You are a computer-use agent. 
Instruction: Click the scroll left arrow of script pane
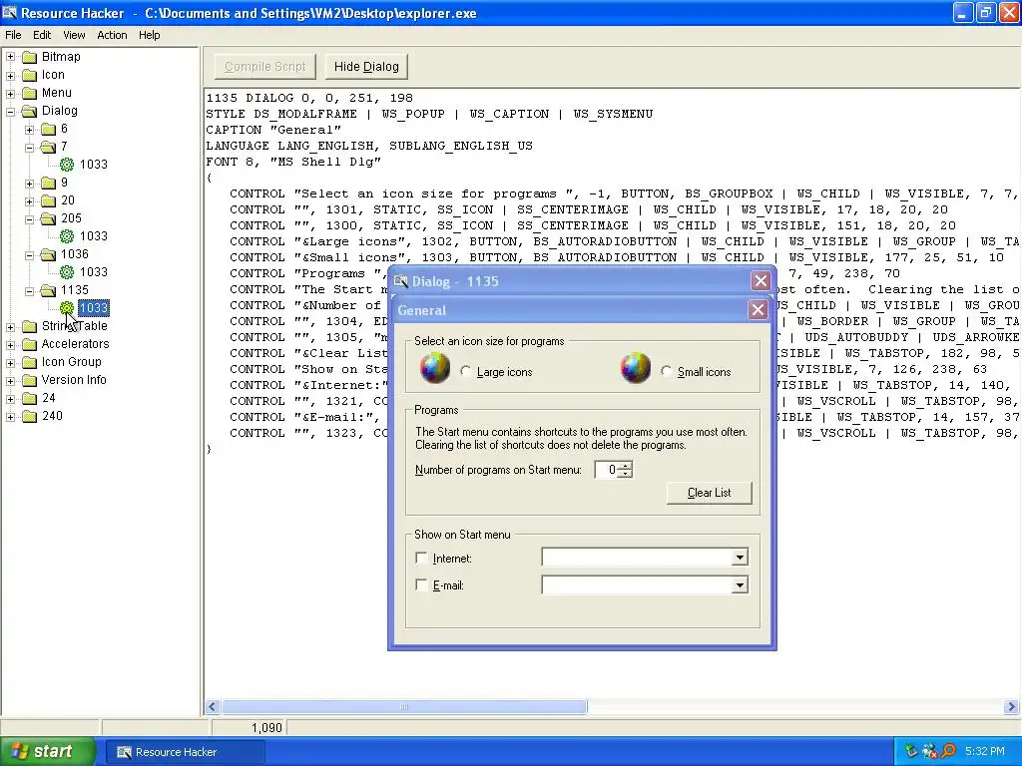point(213,707)
